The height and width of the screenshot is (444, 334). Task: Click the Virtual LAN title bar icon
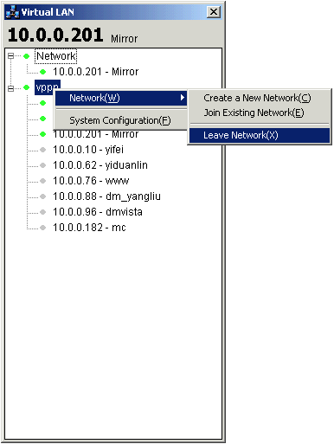[12, 12]
